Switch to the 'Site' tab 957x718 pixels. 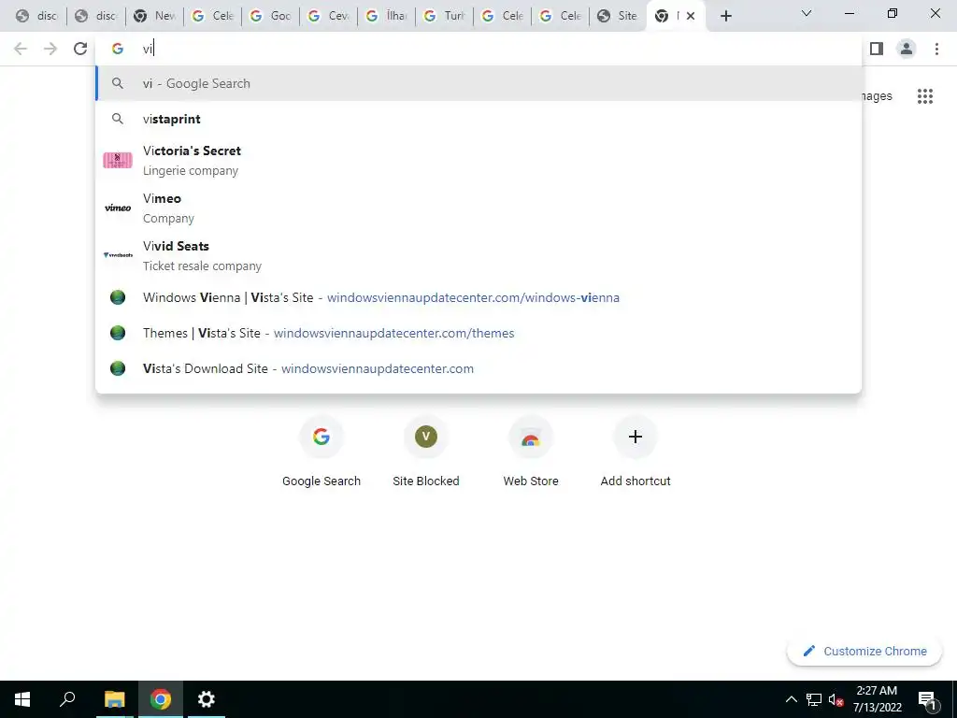click(618, 17)
